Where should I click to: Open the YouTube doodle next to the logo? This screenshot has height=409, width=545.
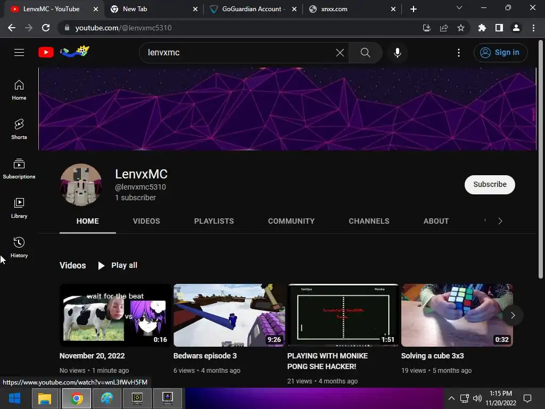75,52
